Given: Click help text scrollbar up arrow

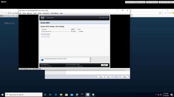Looking at the screenshot, I should tap(91, 58).
